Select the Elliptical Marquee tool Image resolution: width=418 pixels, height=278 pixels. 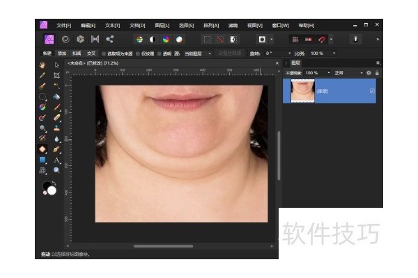coord(42,97)
